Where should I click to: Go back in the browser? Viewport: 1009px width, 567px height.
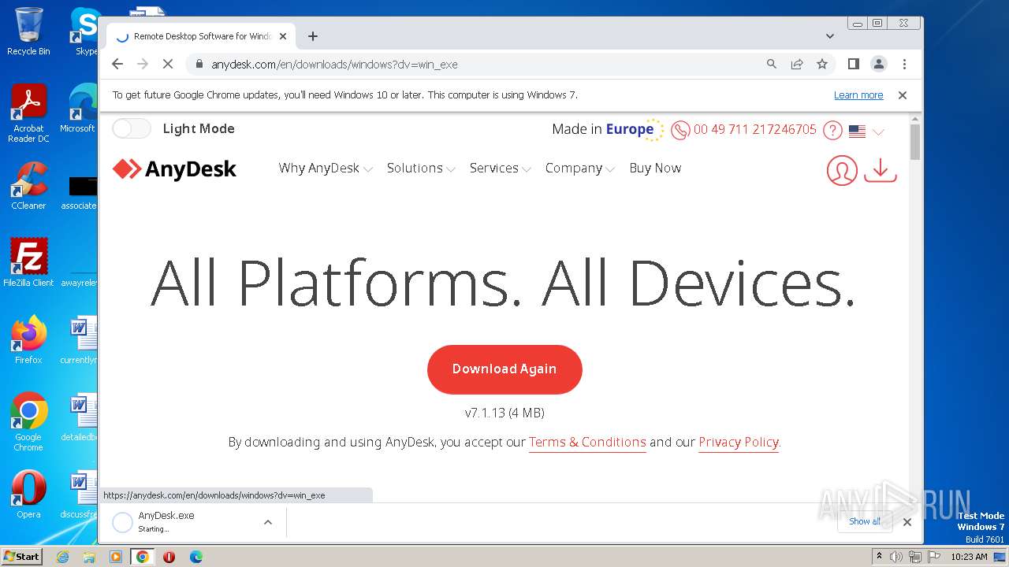117,64
